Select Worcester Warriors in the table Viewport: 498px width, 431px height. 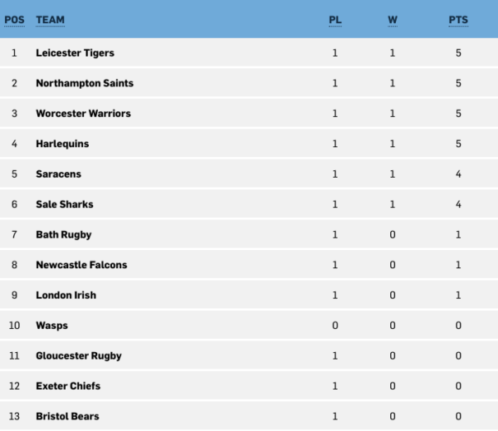coord(83,114)
